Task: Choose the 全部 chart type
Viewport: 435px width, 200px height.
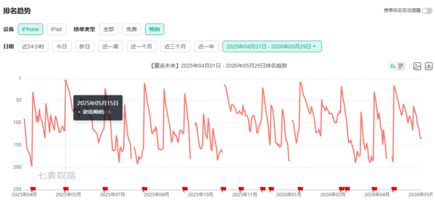Action: 109,29
